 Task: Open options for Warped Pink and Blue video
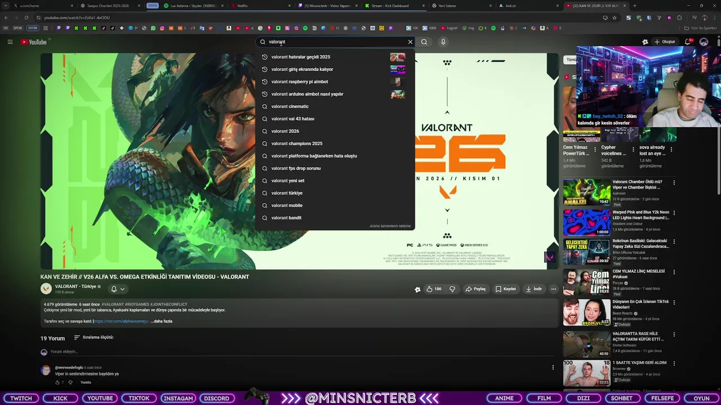click(x=674, y=213)
